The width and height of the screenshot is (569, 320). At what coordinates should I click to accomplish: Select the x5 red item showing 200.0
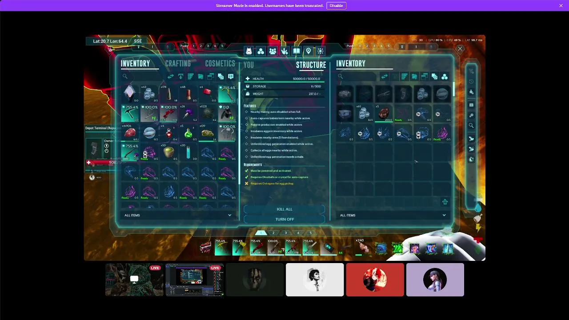(x=384, y=113)
